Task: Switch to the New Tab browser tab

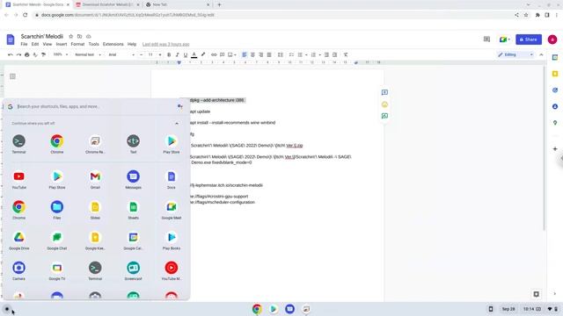Action: click(178, 4)
